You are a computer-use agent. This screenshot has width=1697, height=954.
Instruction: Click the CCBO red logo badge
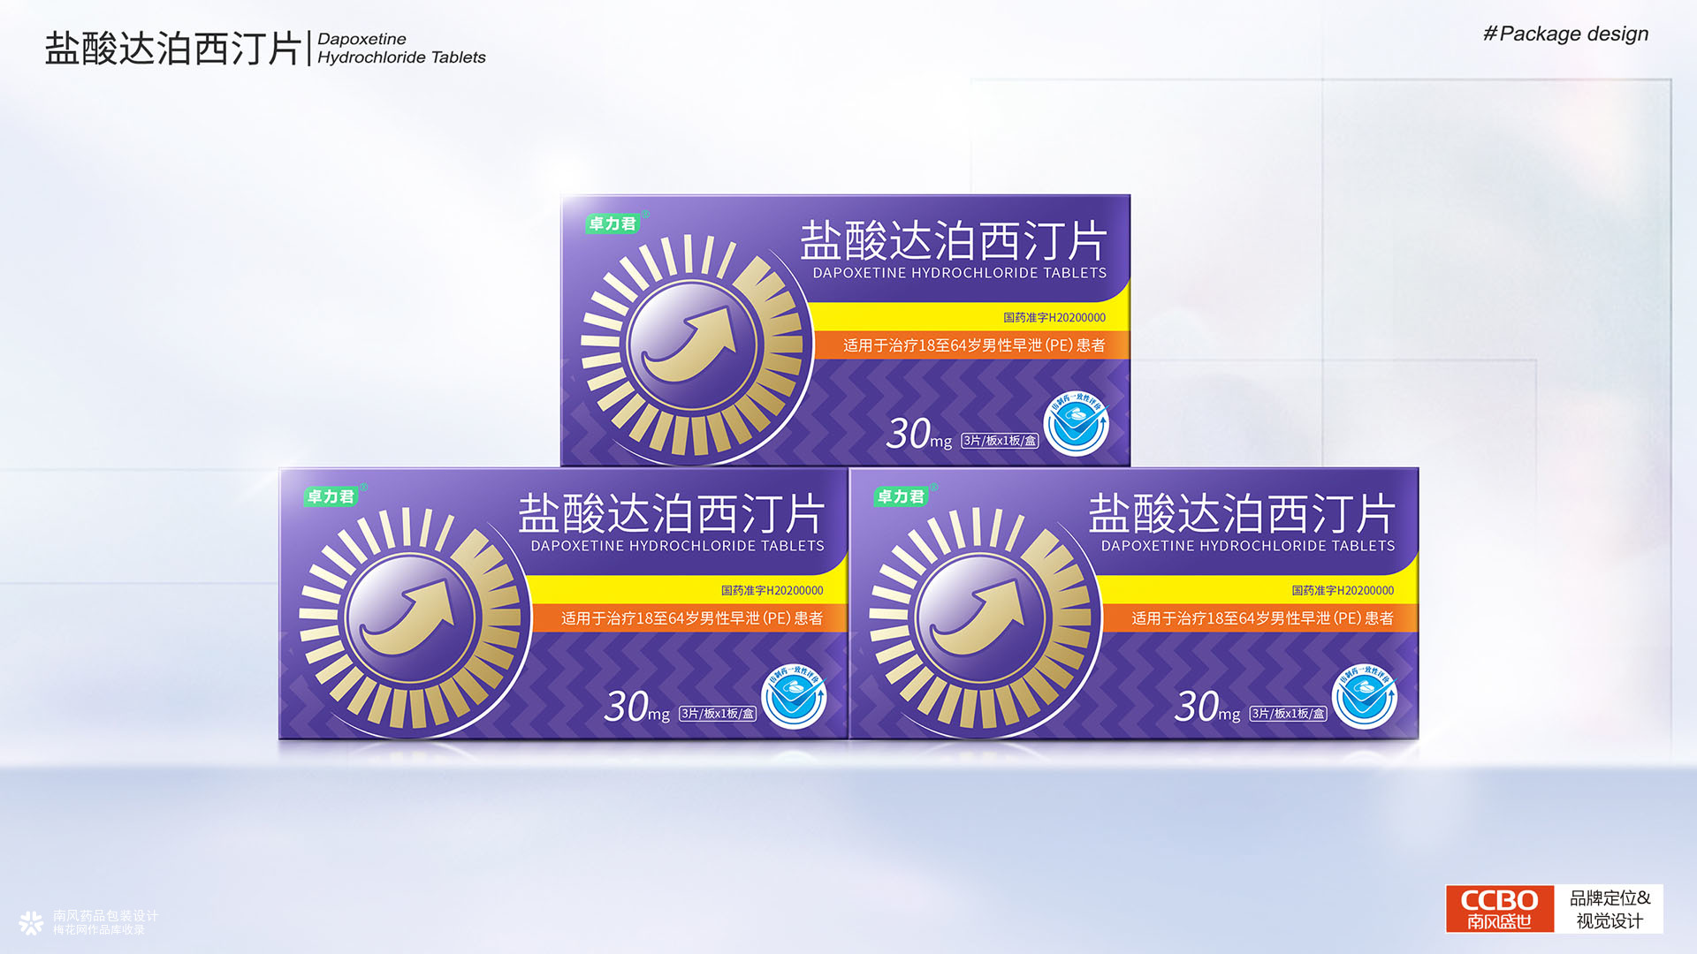(x=1499, y=909)
